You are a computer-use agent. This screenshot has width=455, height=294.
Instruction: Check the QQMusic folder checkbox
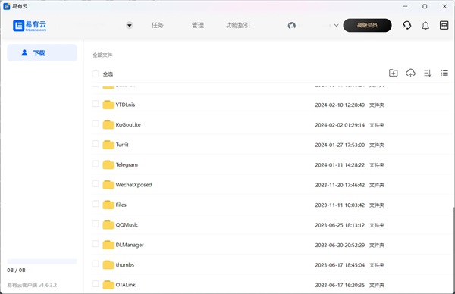(96, 224)
